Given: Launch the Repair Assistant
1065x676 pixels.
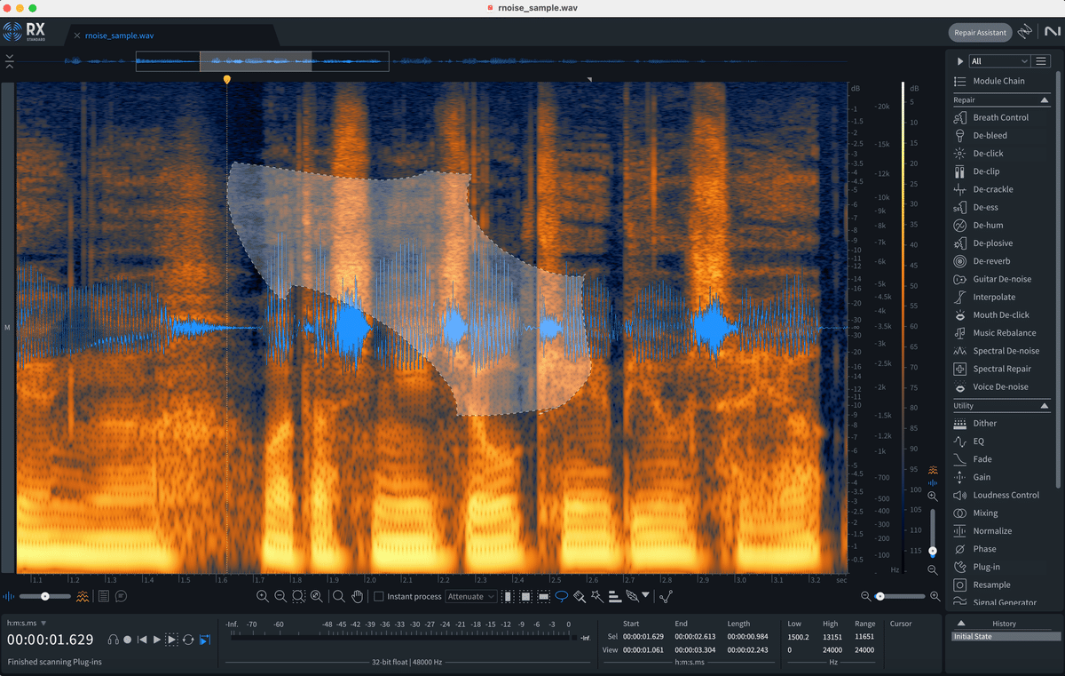Looking at the screenshot, I should 980,33.
